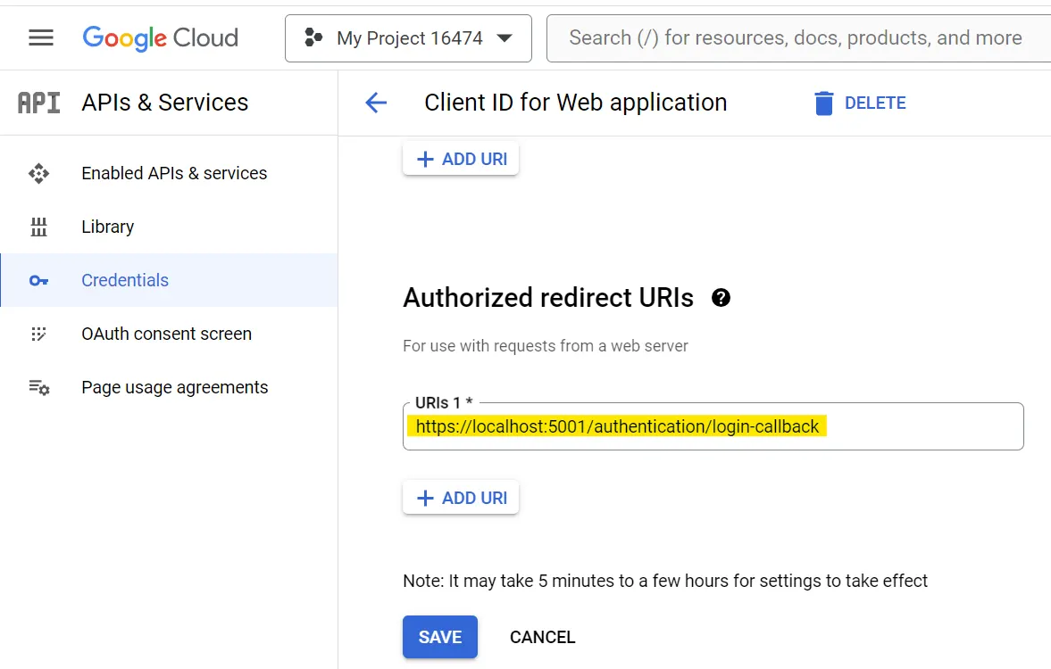Click the Credentials key icon
Viewport: 1051px width, 669px height.
(39, 280)
